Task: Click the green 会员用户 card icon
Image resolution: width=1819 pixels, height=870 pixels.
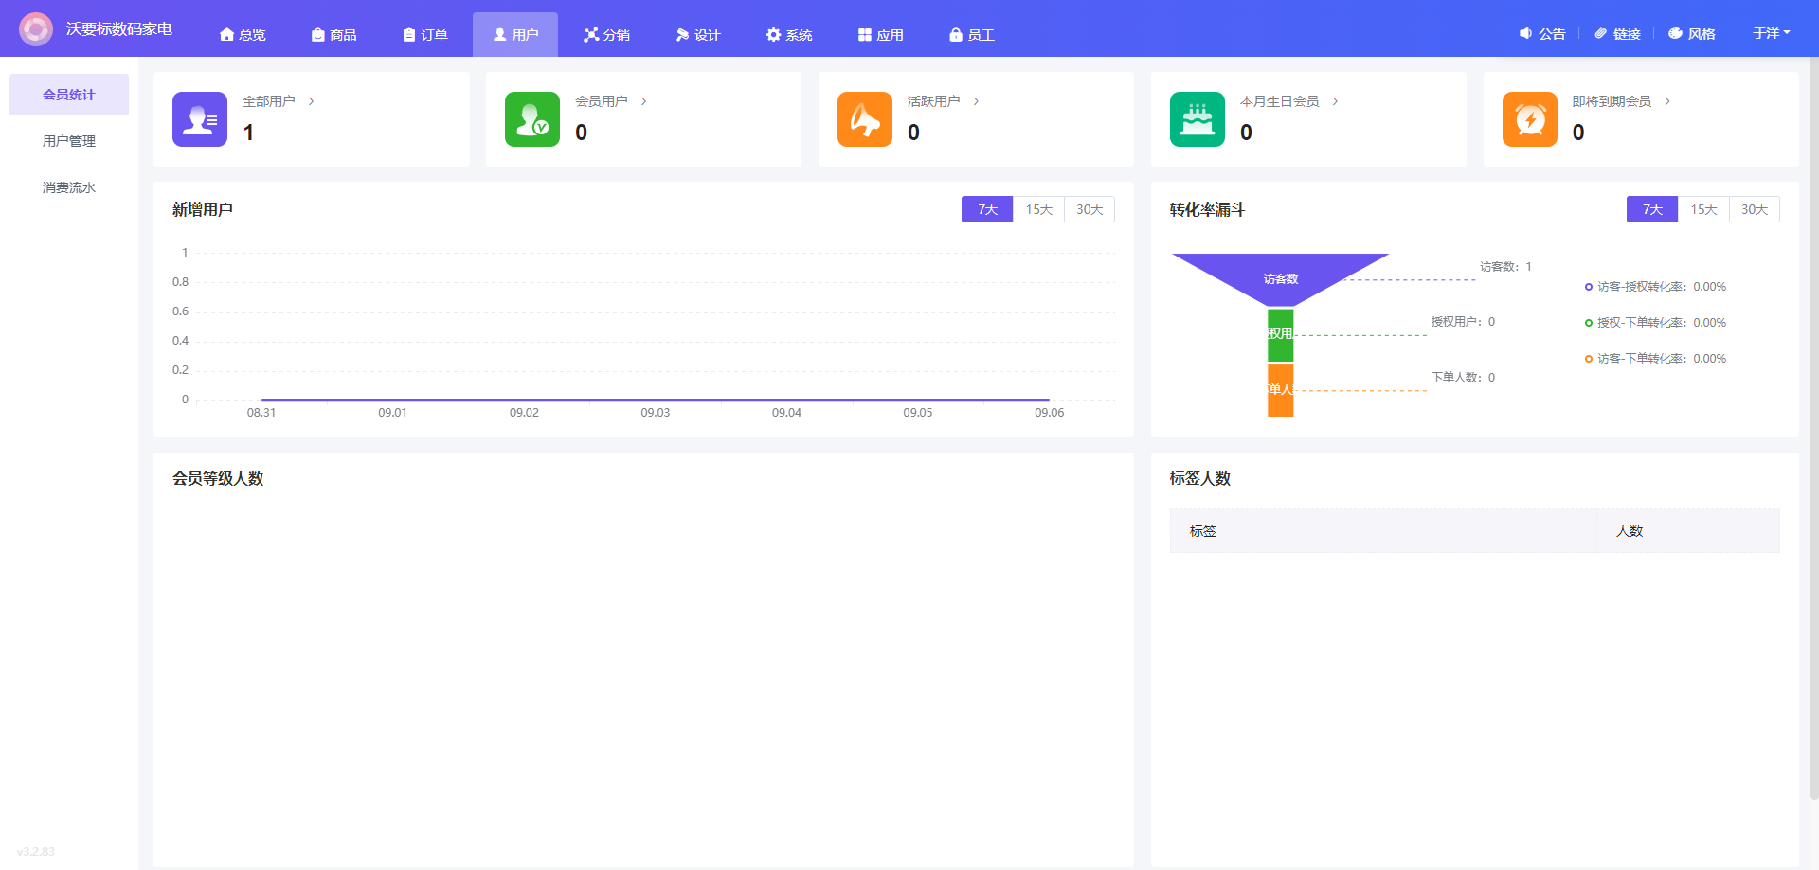Action: click(532, 119)
